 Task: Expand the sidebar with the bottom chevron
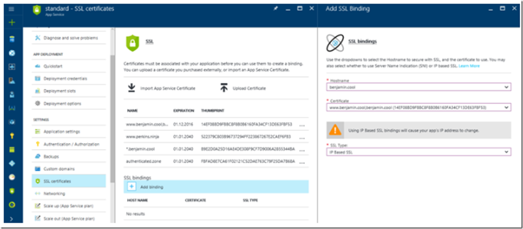12,219
